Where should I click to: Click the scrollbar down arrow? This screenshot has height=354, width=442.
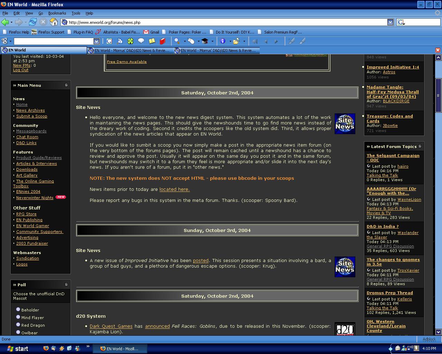coord(438,332)
